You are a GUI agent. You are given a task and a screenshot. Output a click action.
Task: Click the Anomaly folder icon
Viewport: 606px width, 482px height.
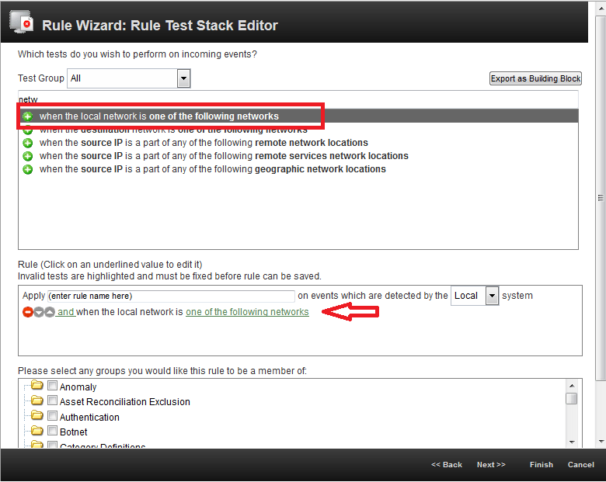tap(37, 387)
